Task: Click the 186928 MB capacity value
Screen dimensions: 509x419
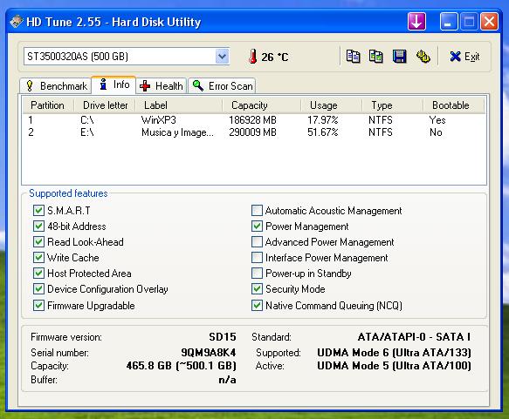Action: click(x=252, y=120)
